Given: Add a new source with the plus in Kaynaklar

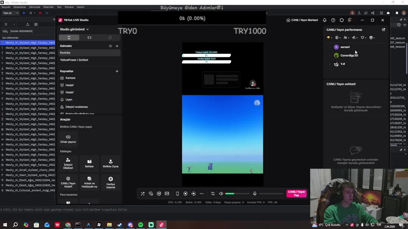Looking at the screenshot, I should click(x=117, y=71).
